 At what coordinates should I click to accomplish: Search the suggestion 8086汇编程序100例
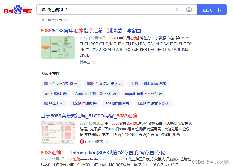click(x=61, y=83)
